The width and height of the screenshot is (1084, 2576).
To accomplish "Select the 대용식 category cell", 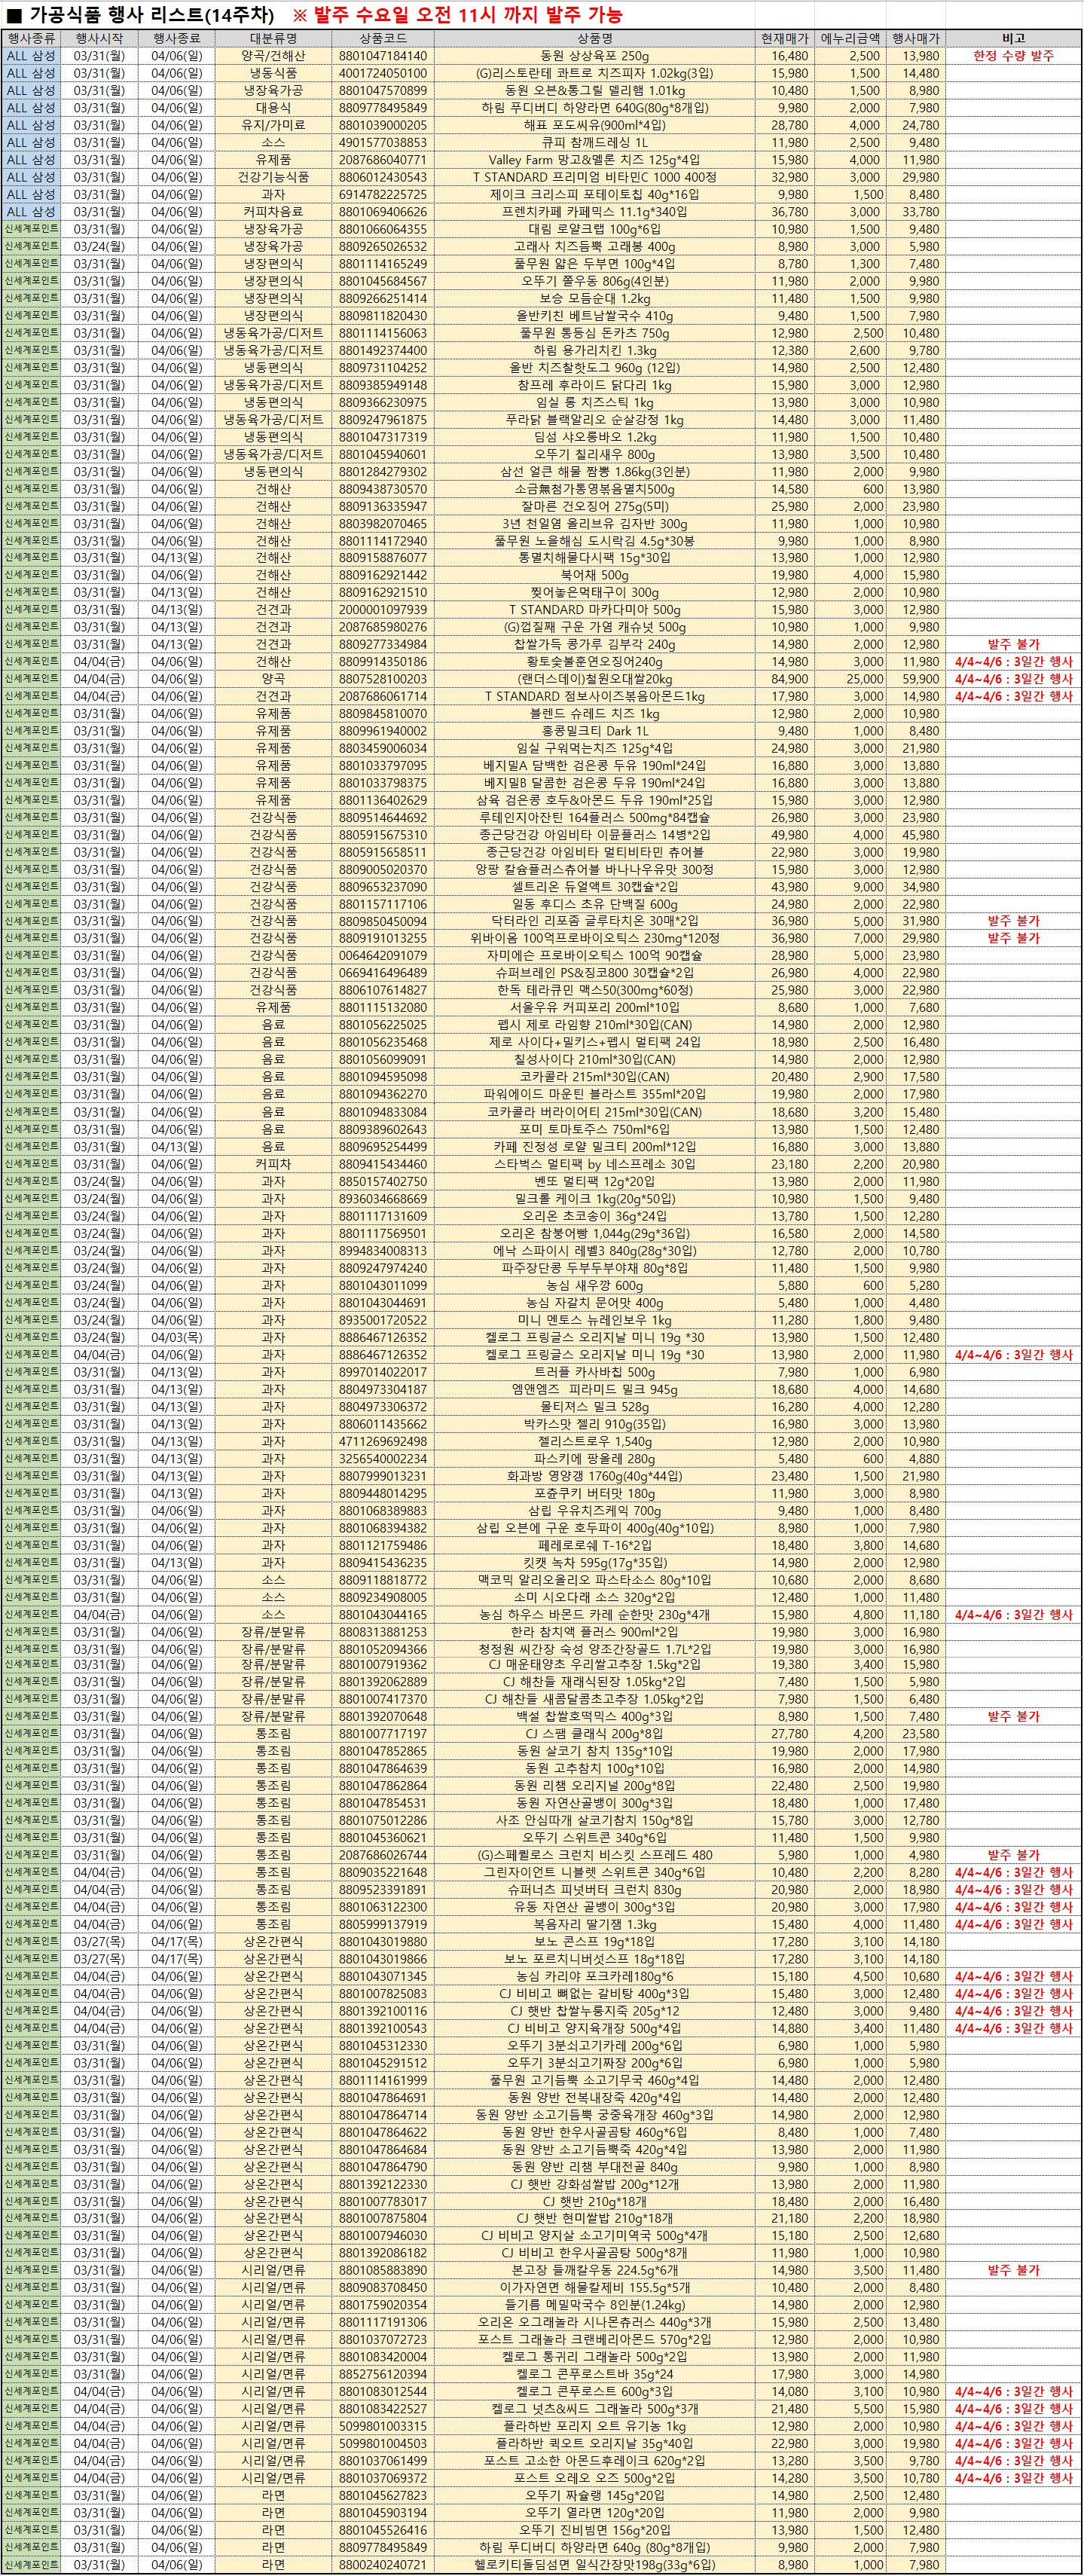I will pos(273,107).
